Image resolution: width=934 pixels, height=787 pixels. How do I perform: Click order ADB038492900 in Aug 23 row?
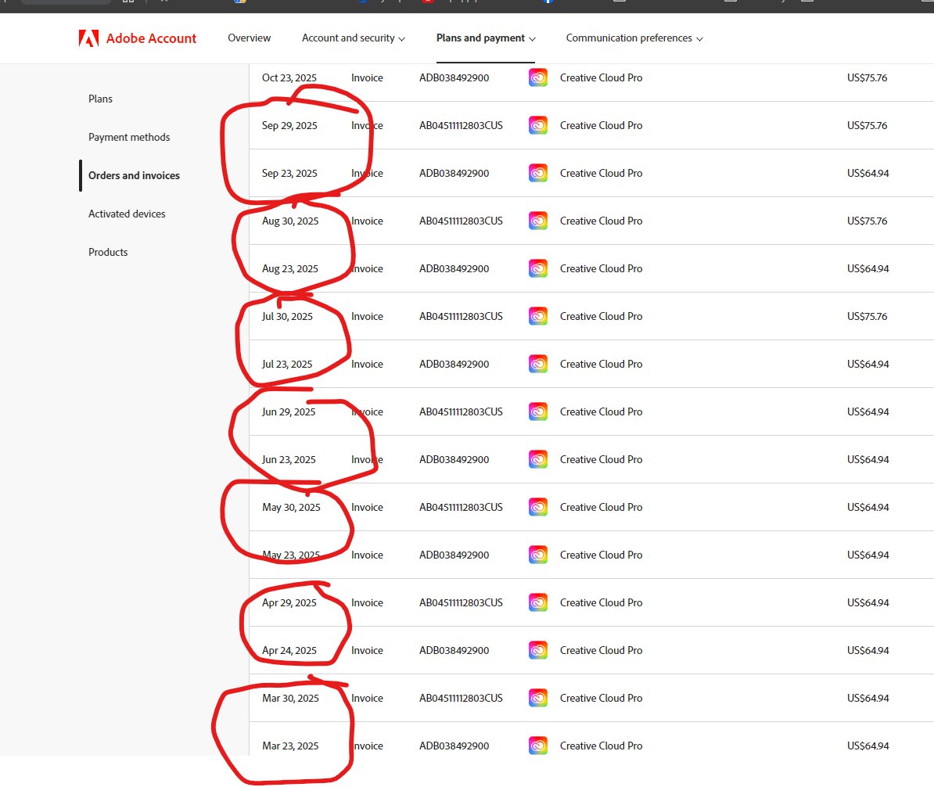pos(454,268)
